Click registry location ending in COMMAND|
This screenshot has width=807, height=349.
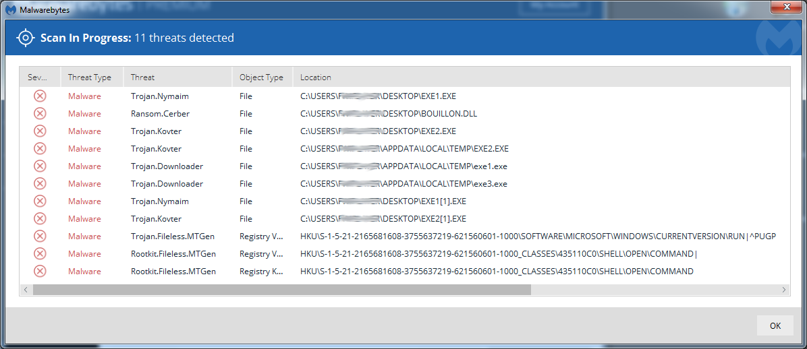[x=498, y=253]
